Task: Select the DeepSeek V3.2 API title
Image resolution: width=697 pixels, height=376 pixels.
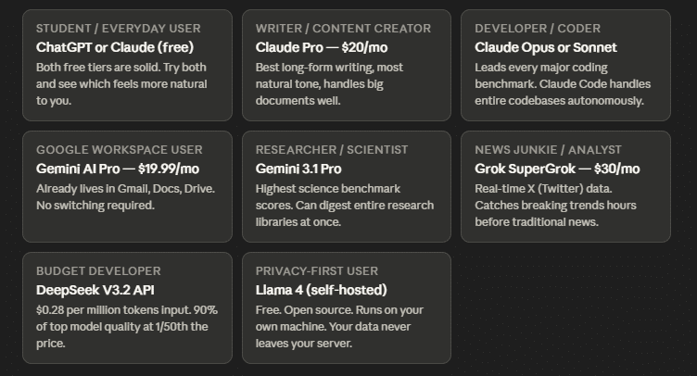Action: [x=94, y=290]
